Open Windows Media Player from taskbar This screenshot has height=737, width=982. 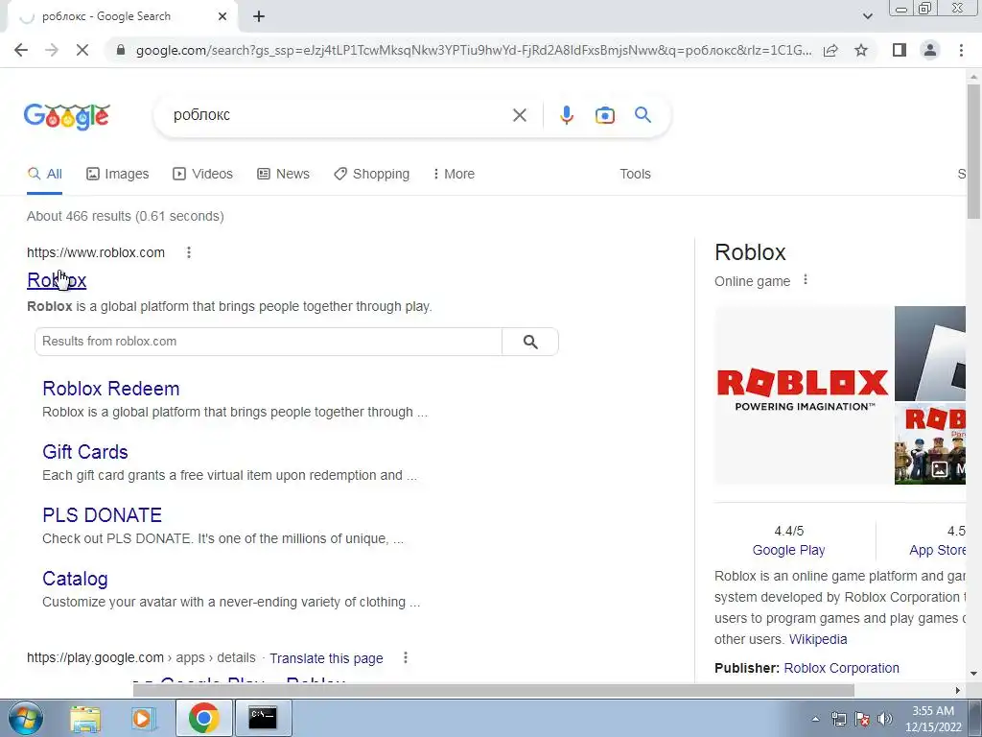144,718
